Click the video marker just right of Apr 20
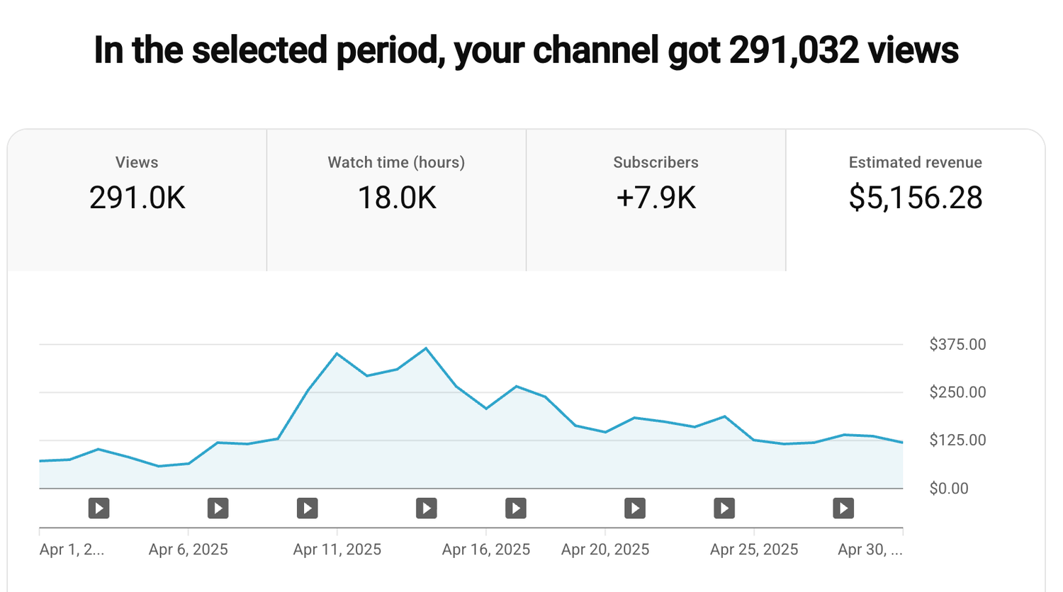1063x592 pixels. pyautogui.click(x=634, y=508)
